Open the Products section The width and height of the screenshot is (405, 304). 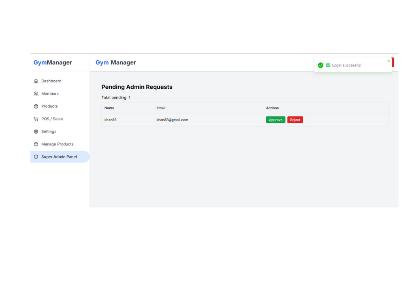(60, 106)
